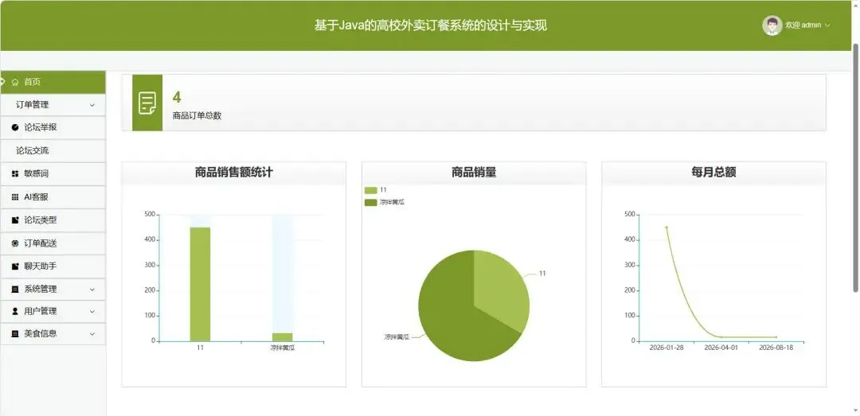The height and width of the screenshot is (416, 860).
Task: Click the 2026-08-18 axis label
Action: (776, 348)
